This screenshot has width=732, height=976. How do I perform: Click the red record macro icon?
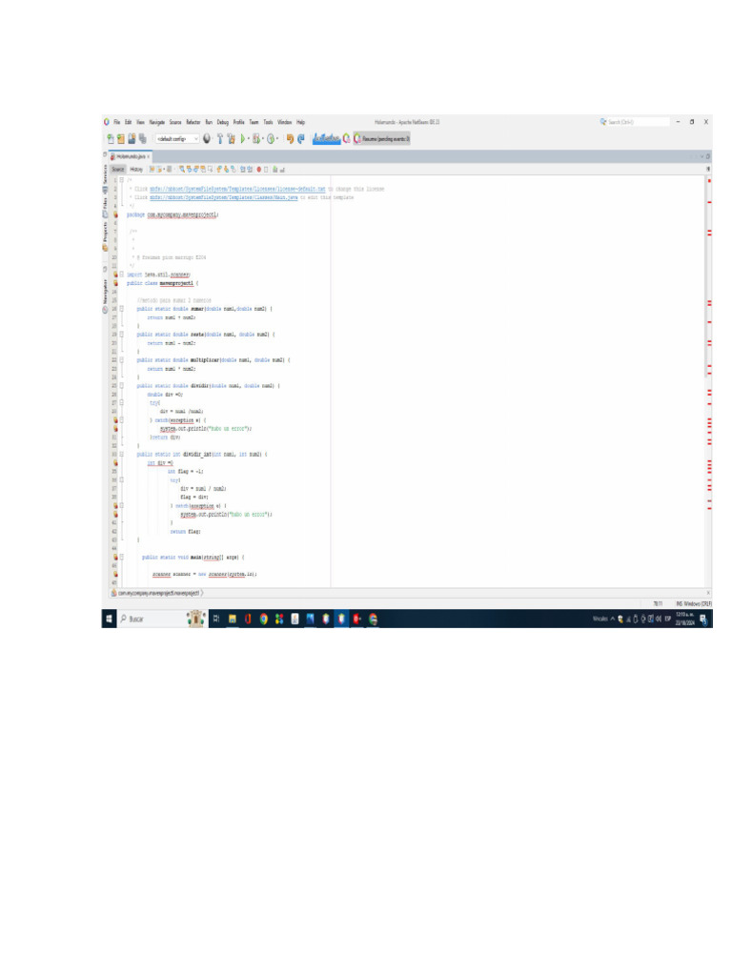pyautogui.click(x=258, y=169)
